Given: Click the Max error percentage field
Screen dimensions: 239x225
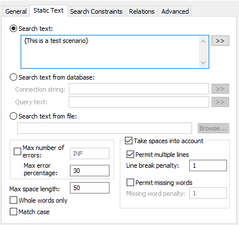Looking at the screenshot, I should [89, 171].
